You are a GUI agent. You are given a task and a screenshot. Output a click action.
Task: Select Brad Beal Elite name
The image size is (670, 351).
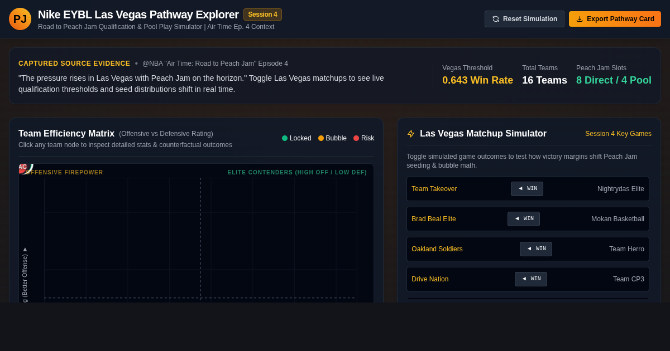click(434, 219)
